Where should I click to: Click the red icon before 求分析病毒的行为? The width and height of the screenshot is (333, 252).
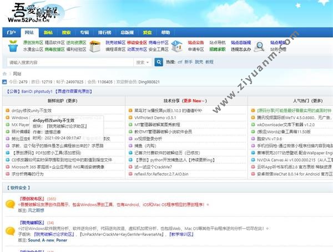pyautogui.click(x=8, y=174)
